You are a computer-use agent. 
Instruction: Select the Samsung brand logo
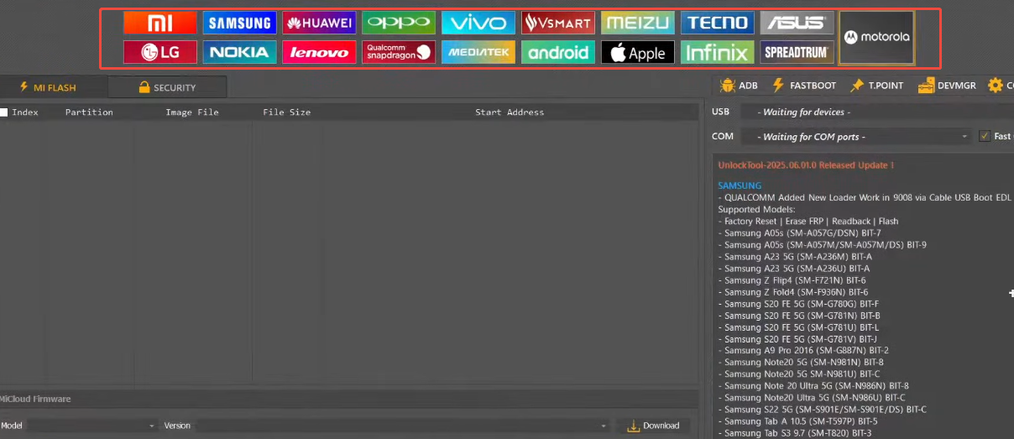coord(239,23)
